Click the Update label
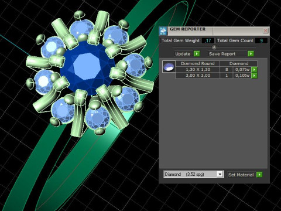Viewport: 281px width, 211px height. 183,54
